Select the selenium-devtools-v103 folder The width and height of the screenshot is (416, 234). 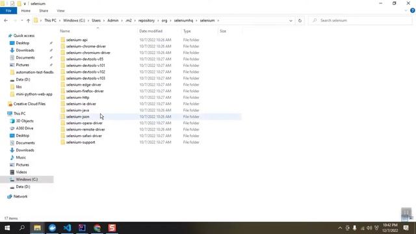coord(85,78)
